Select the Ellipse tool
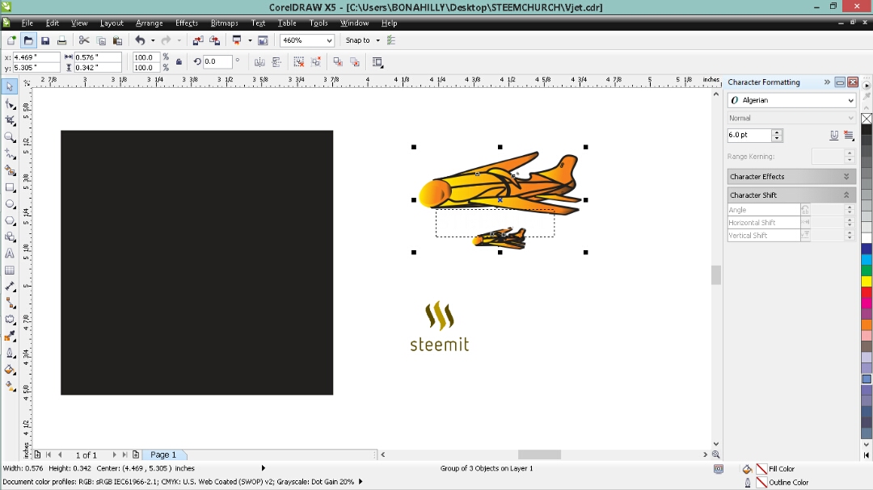 tap(10, 204)
